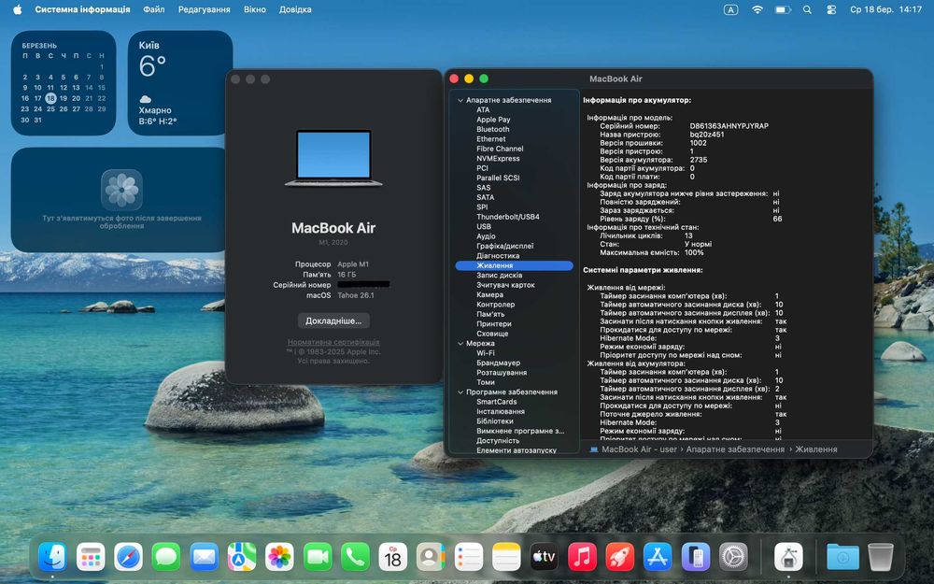This screenshot has height=584, width=934.
Task: Select Інсталювання under software
Action: click(x=501, y=411)
